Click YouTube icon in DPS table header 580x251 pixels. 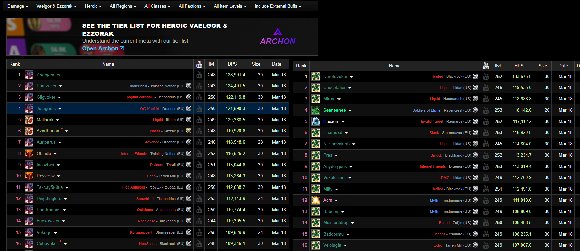tap(199, 64)
